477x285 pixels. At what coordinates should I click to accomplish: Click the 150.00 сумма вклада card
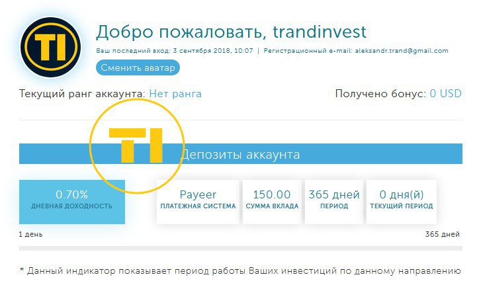click(x=272, y=202)
